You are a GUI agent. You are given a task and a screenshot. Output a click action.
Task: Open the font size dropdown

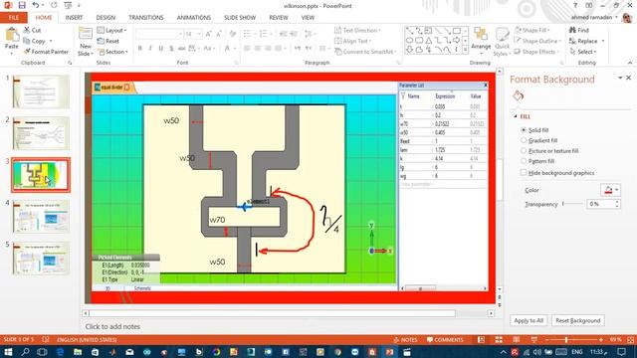[x=199, y=34]
